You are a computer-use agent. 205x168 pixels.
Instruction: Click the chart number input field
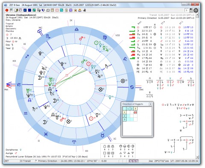click(x=187, y=10)
